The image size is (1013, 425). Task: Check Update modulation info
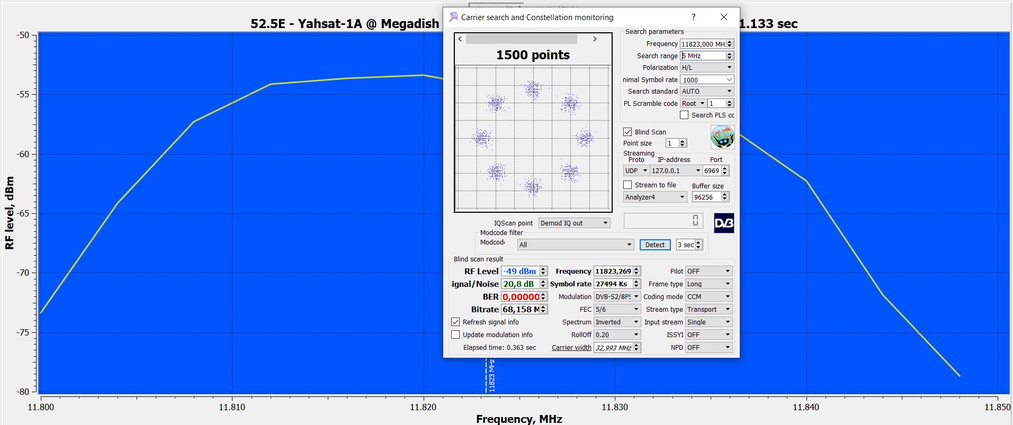[455, 334]
